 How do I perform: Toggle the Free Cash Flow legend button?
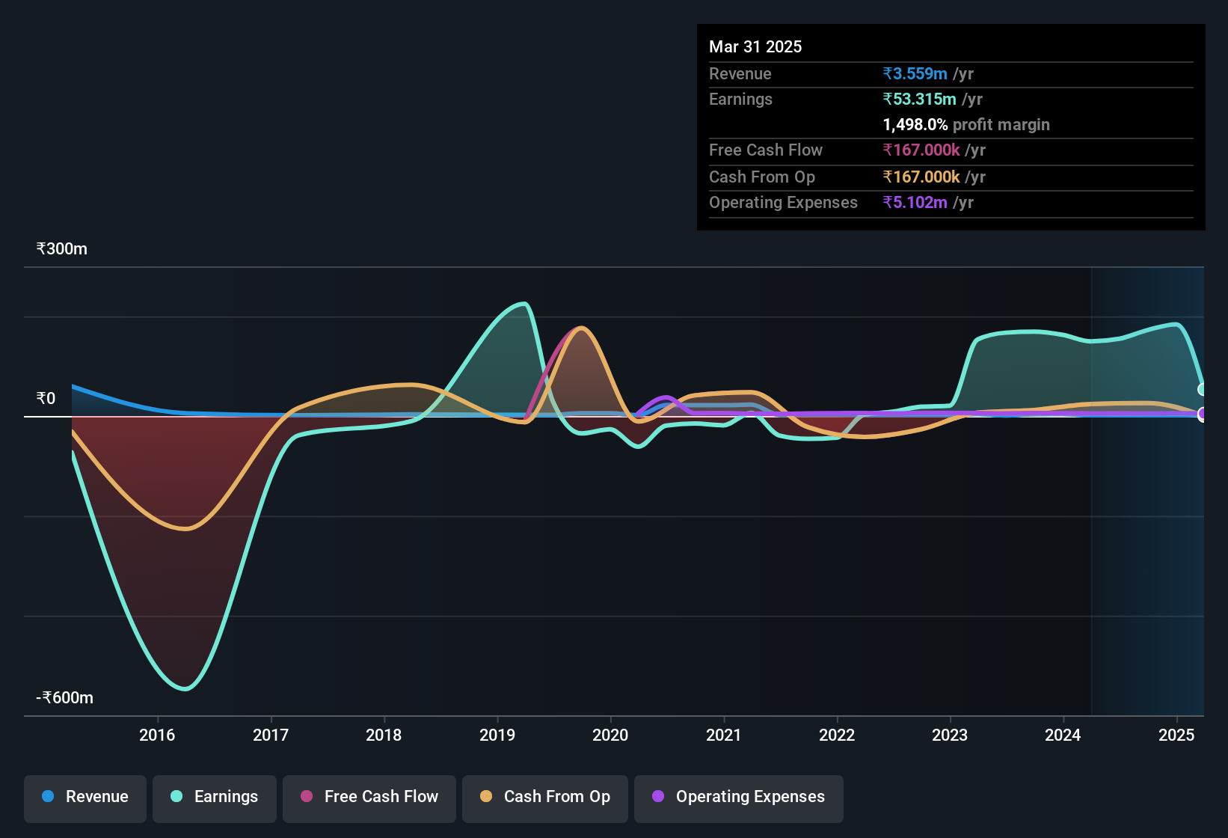[x=369, y=798]
